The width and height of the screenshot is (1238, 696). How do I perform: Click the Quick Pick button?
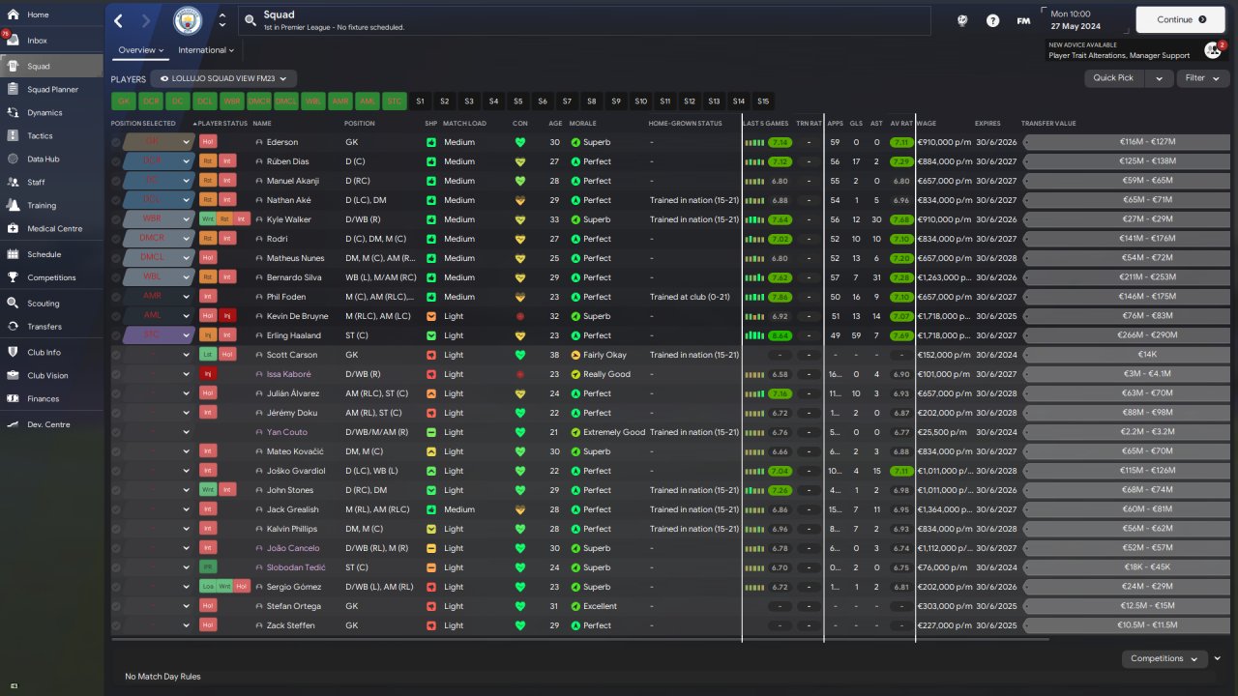click(x=1113, y=78)
